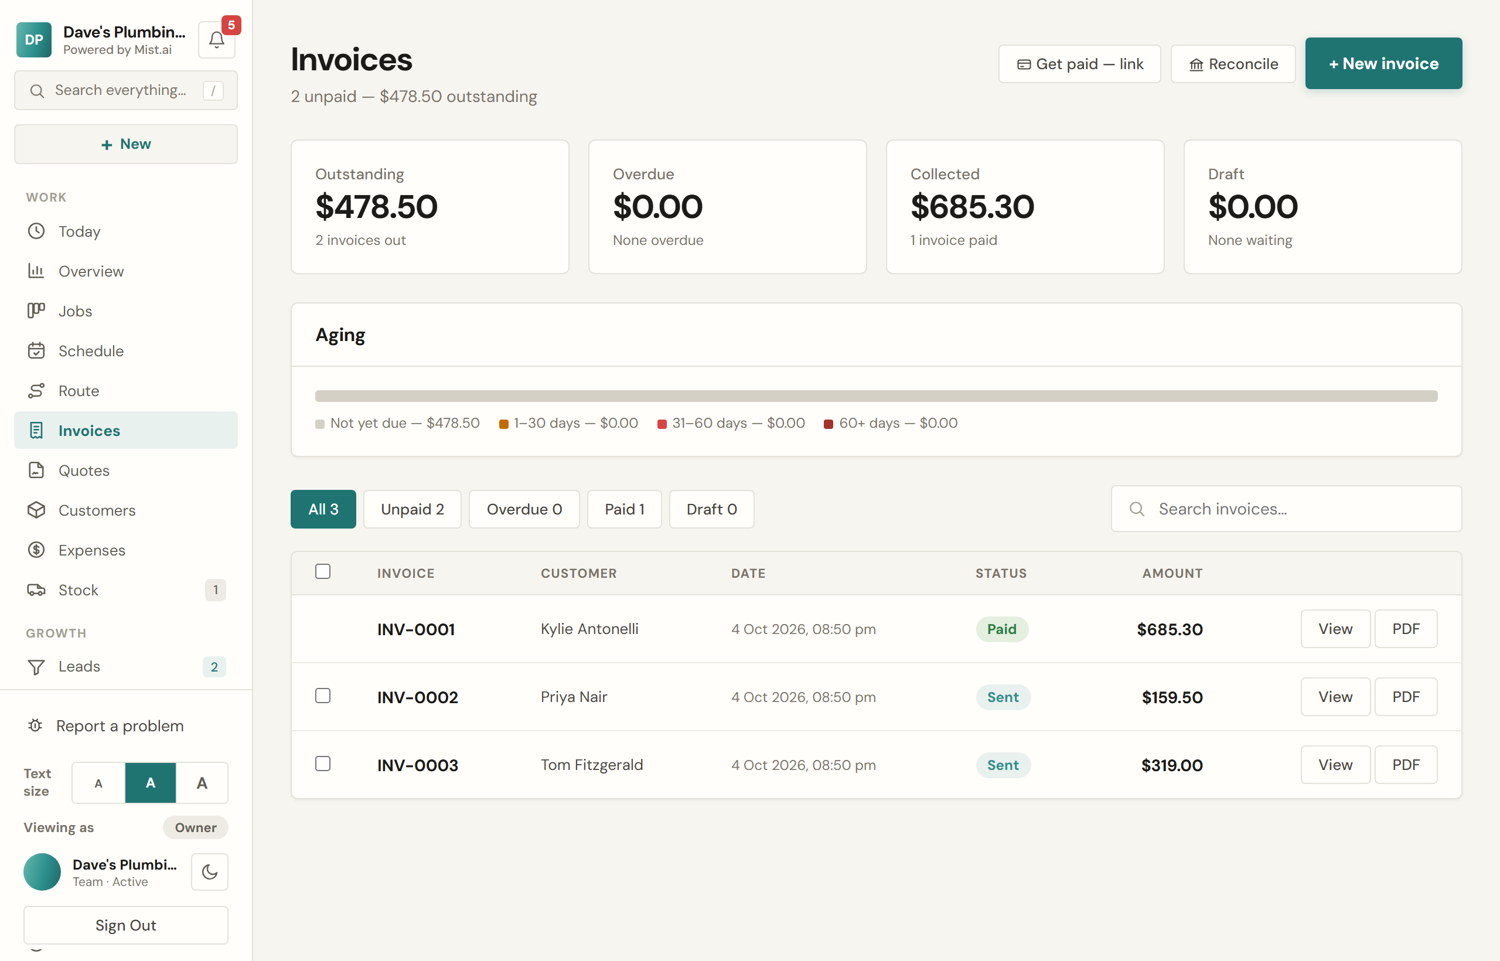Viewport: 1500px width, 961px height.
Task: Click the Jobs board icon
Action: click(x=36, y=311)
